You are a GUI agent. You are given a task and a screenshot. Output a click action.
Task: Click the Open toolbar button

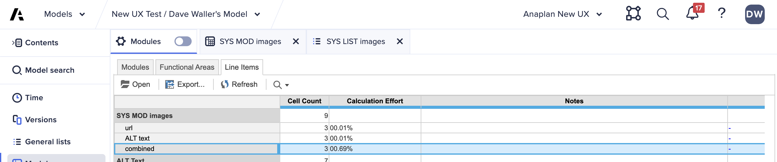point(135,84)
